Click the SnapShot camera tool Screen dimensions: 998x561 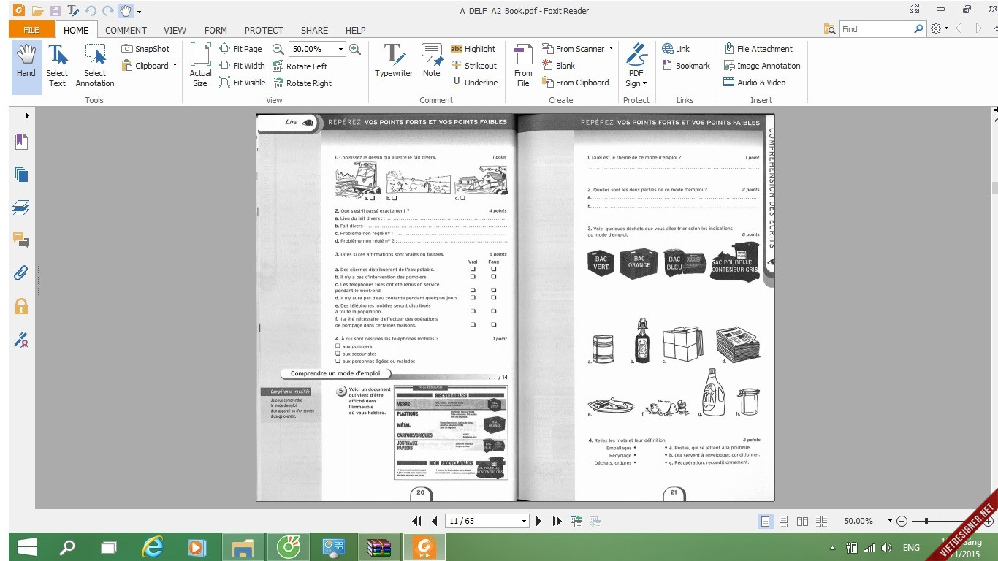(x=145, y=49)
